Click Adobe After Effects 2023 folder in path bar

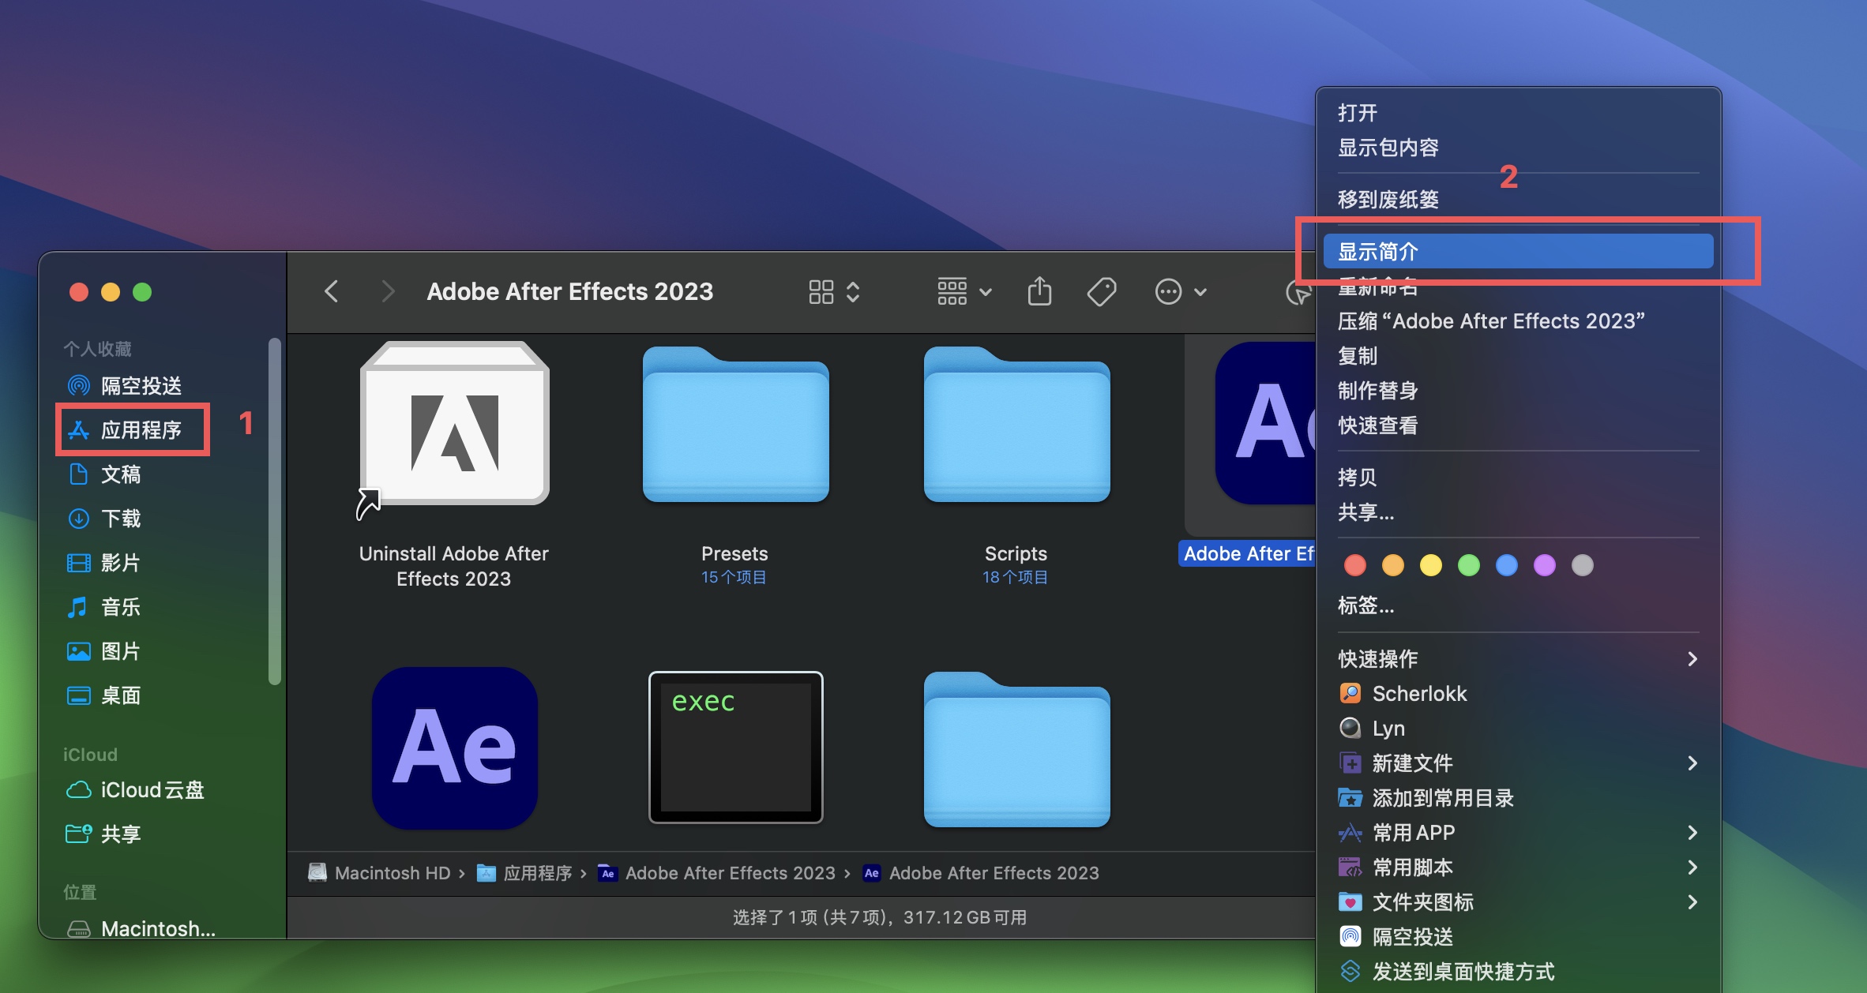coord(717,873)
